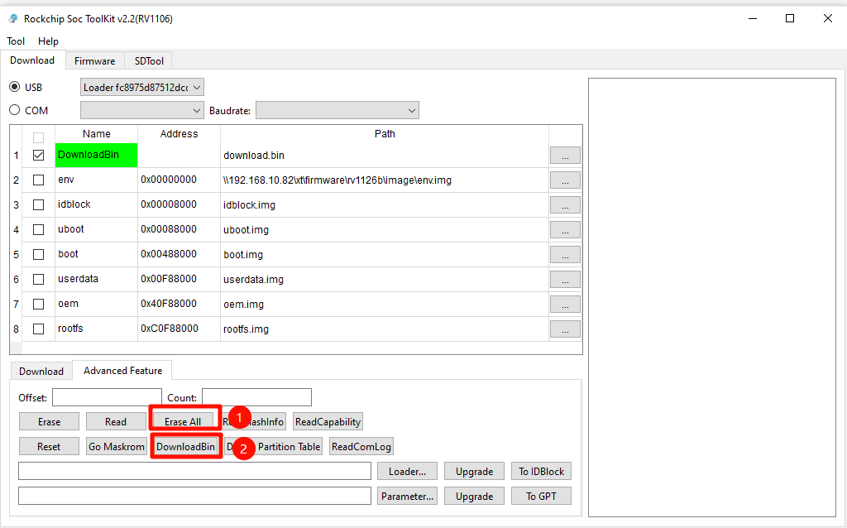Open file browser for rootfs.img path

pyautogui.click(x=564, y=329)
